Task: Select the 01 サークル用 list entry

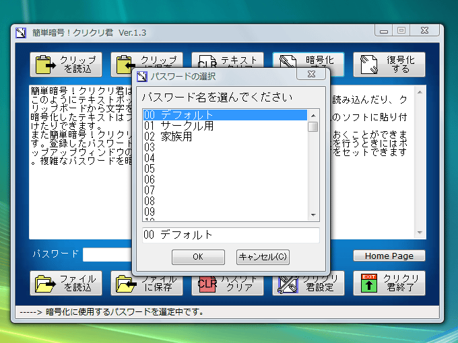Action: tap(225, 126)
